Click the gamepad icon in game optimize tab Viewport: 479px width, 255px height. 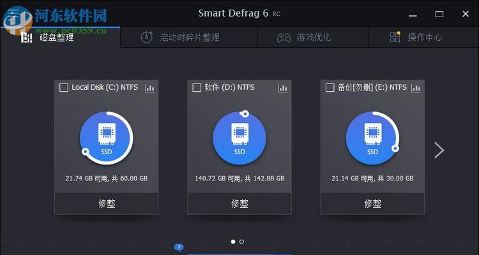[x=284, y=38]
